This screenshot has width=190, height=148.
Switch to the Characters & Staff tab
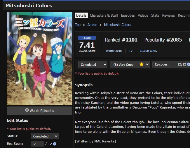coord(104,16)
